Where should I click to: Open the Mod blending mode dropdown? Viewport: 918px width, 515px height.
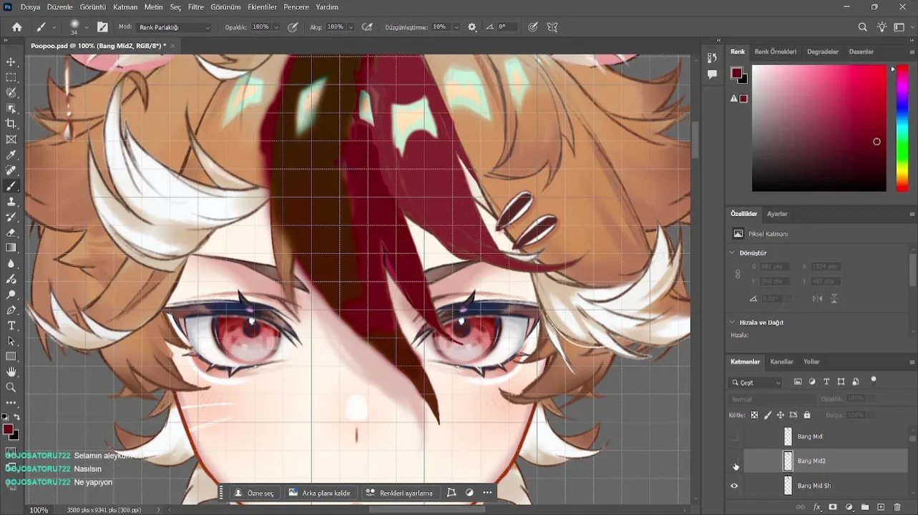[x=174, y=27]
